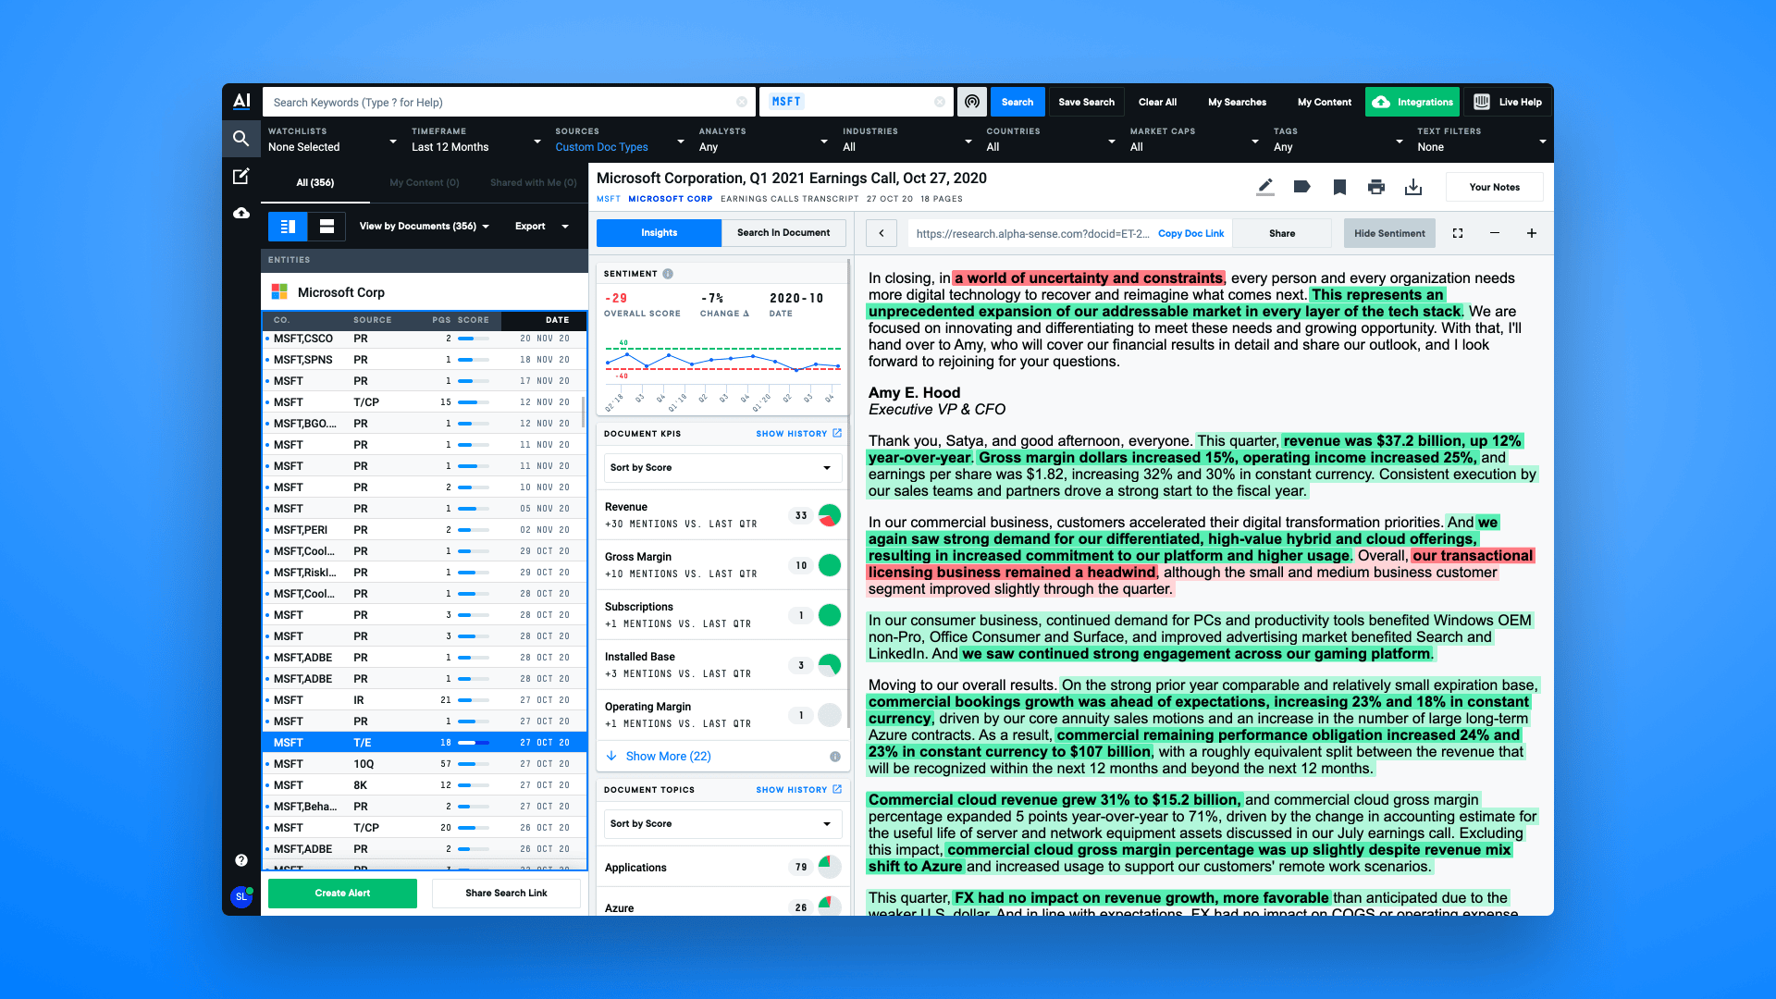
Task: Open the compose/edit tool in the sidebar
Action: [x=240, y=177]
